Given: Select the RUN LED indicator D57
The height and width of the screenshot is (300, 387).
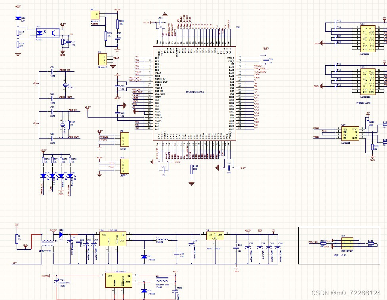Looking at the screenshot, I should [x=43, y=176].
